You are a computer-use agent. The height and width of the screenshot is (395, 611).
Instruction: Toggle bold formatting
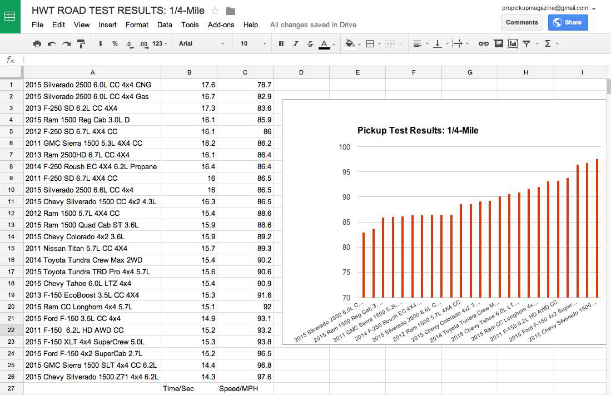tap(281, 43)
